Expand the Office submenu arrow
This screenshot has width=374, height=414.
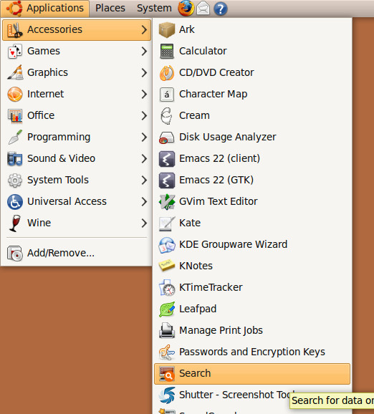tap(144, 115)
